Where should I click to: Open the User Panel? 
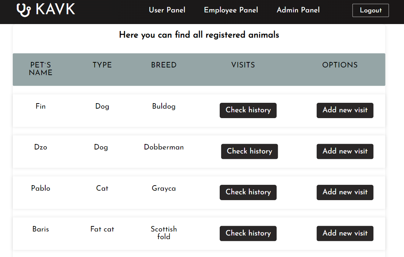click(x=167, y=10)
